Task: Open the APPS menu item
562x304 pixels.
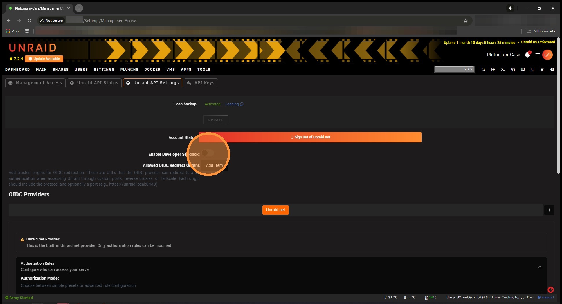Action: (x=186, y=70)
